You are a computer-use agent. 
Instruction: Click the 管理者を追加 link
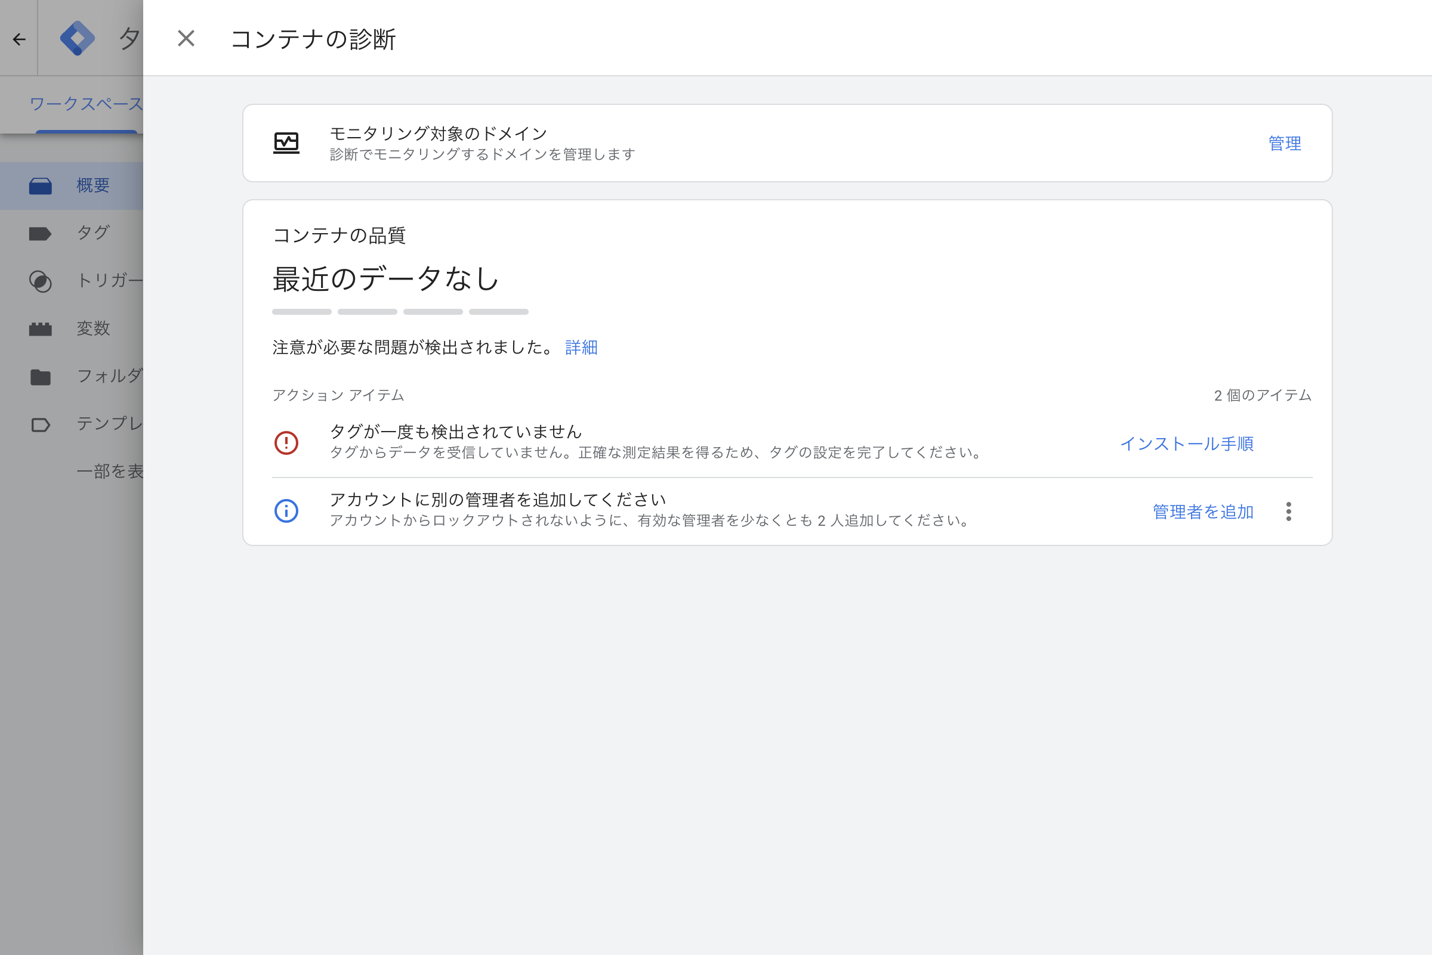click(1203, 511)
